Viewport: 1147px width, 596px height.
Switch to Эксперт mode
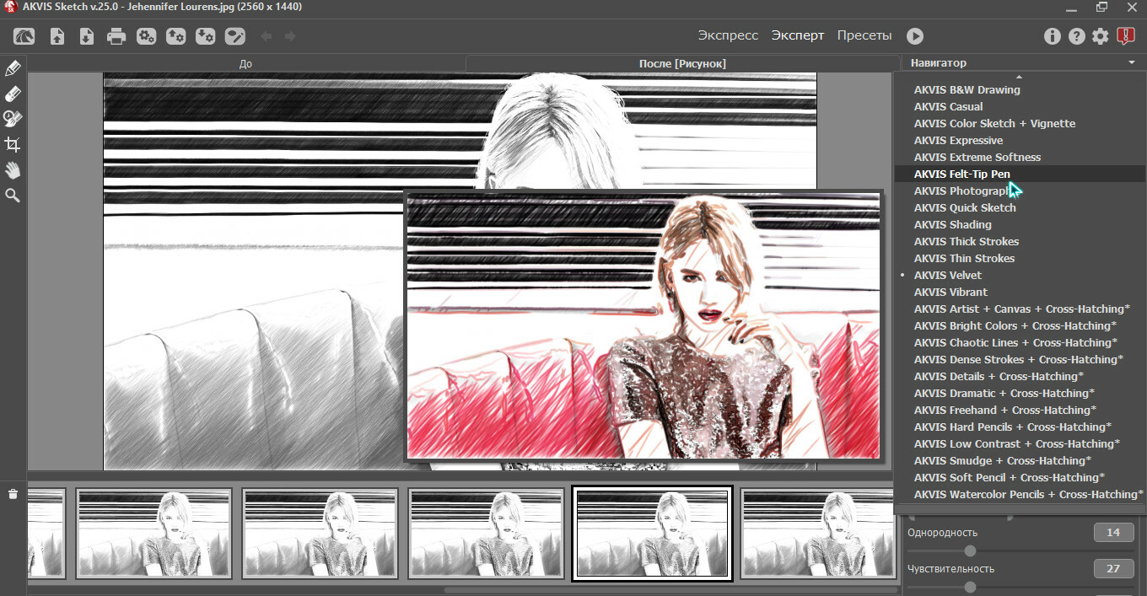(798, 35)
